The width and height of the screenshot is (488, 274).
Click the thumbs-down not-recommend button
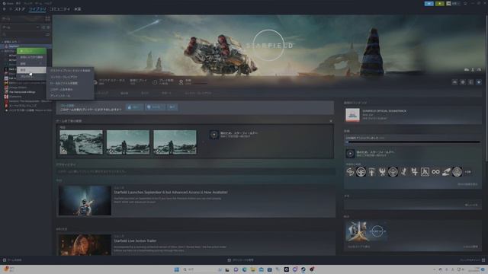(155, 107)
